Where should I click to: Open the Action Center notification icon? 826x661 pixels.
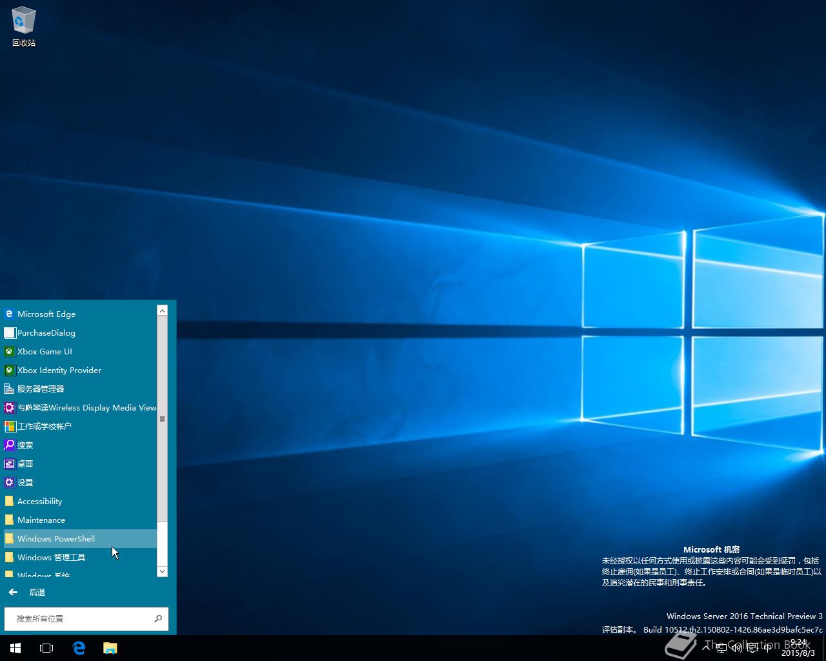tap(752, 648)
